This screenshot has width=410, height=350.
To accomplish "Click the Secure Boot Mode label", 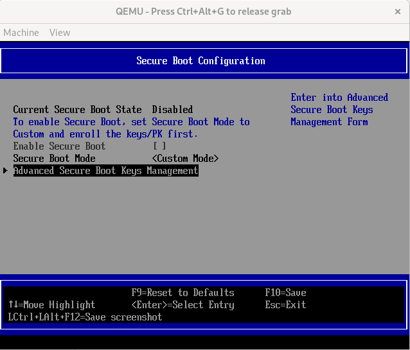I will click(54, 159).
